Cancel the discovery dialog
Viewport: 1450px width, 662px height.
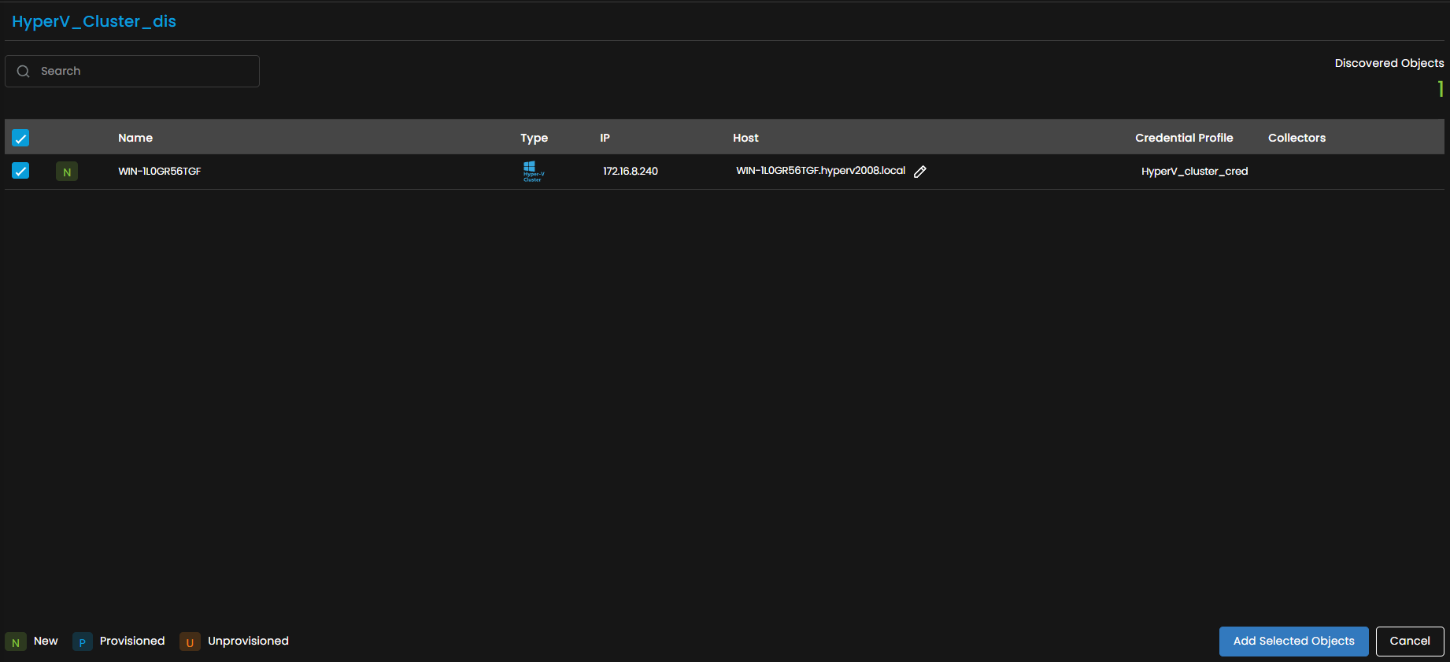pyautogui.click(x=1409, y=641)
